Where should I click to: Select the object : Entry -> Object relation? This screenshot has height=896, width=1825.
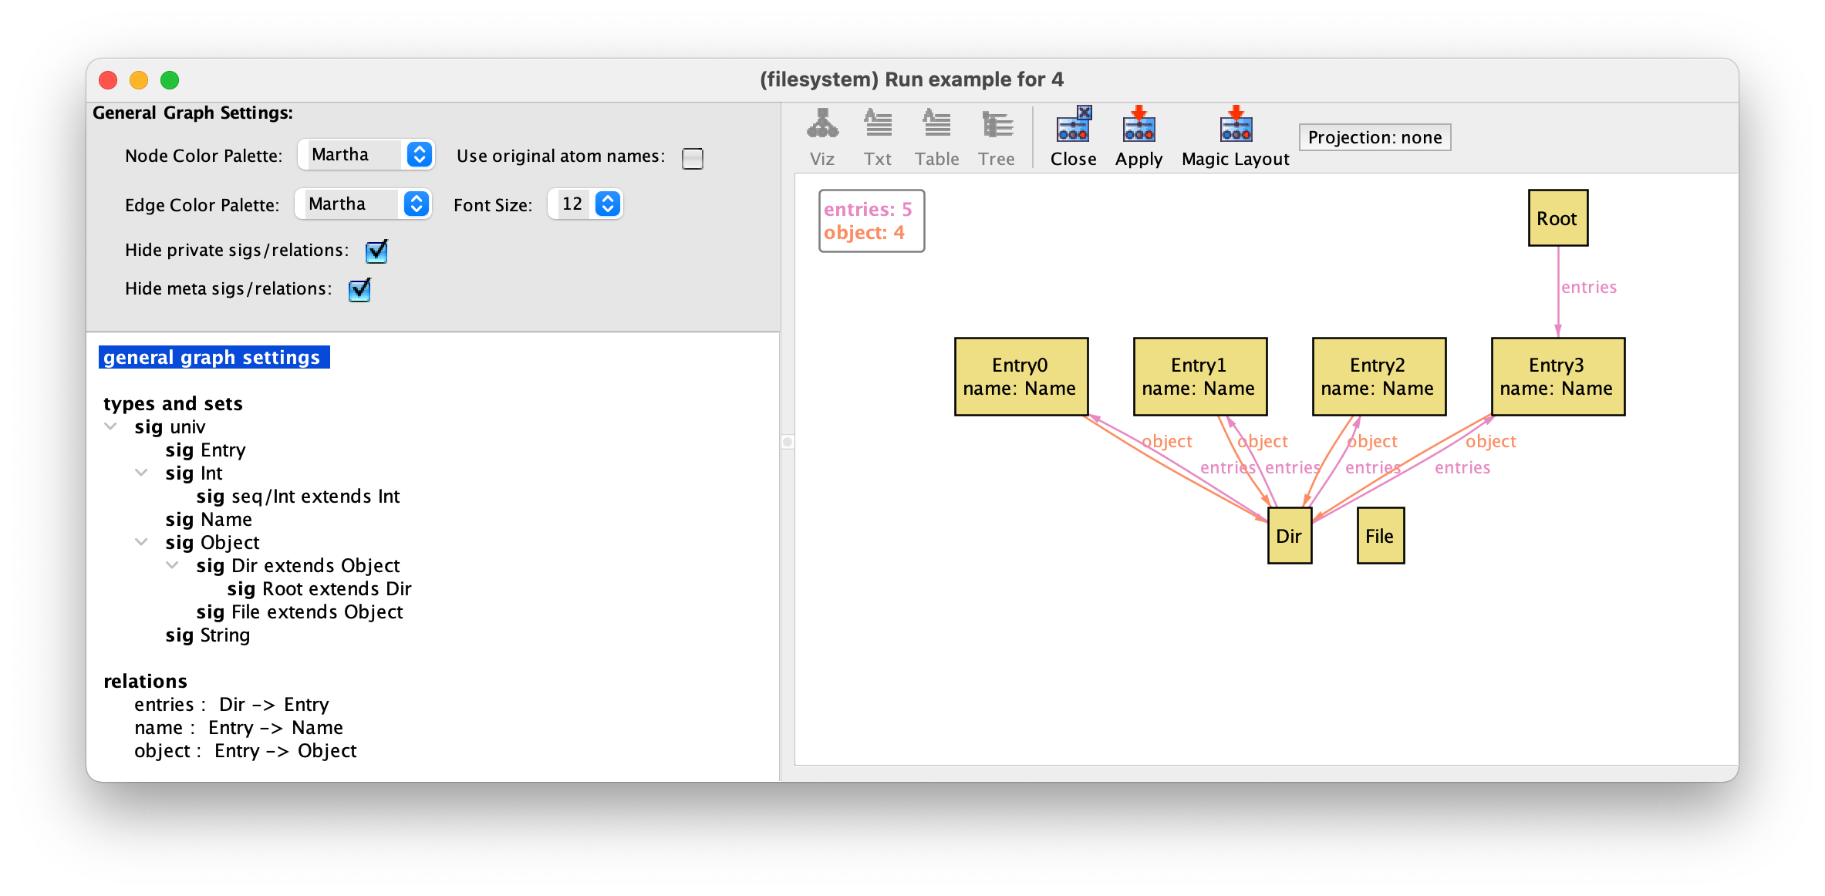pyautogui.click(x=245, y=751)
